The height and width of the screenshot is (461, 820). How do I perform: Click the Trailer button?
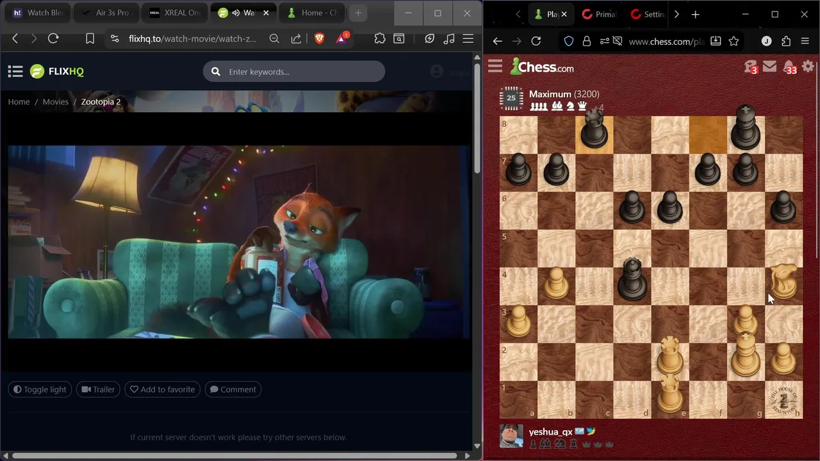tap(98, 389)
